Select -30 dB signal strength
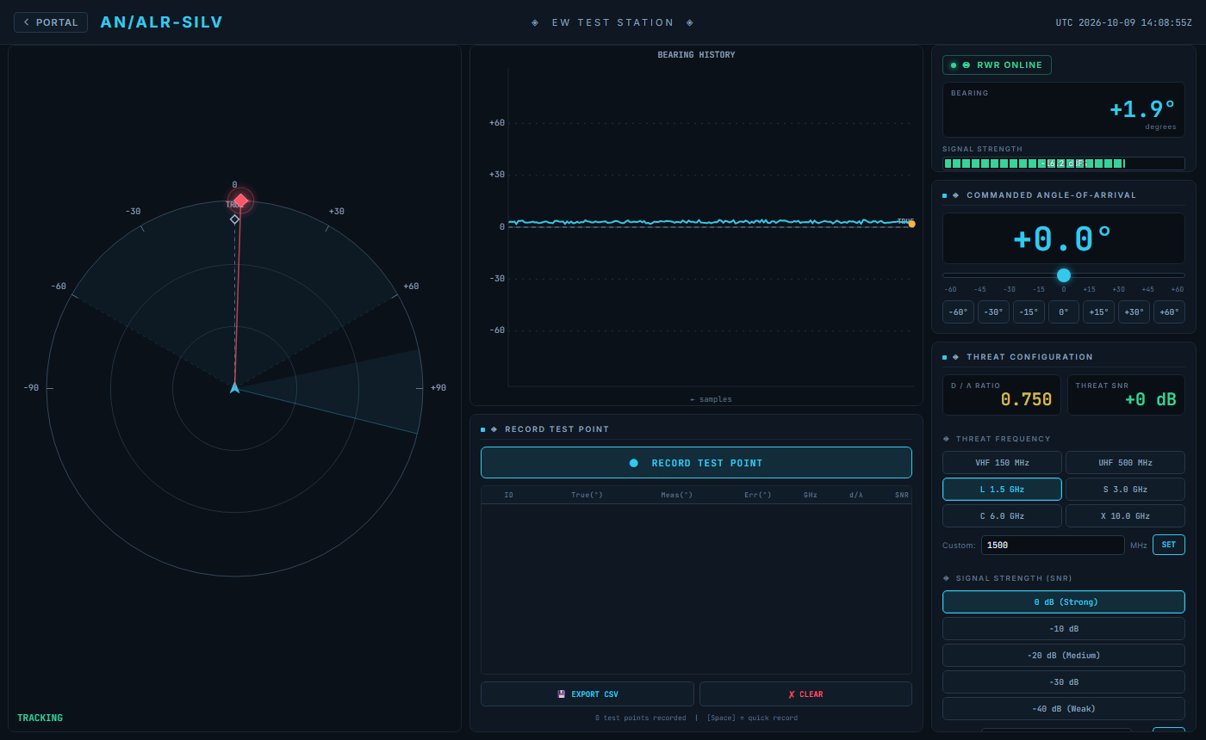 tap(1064, 682)
